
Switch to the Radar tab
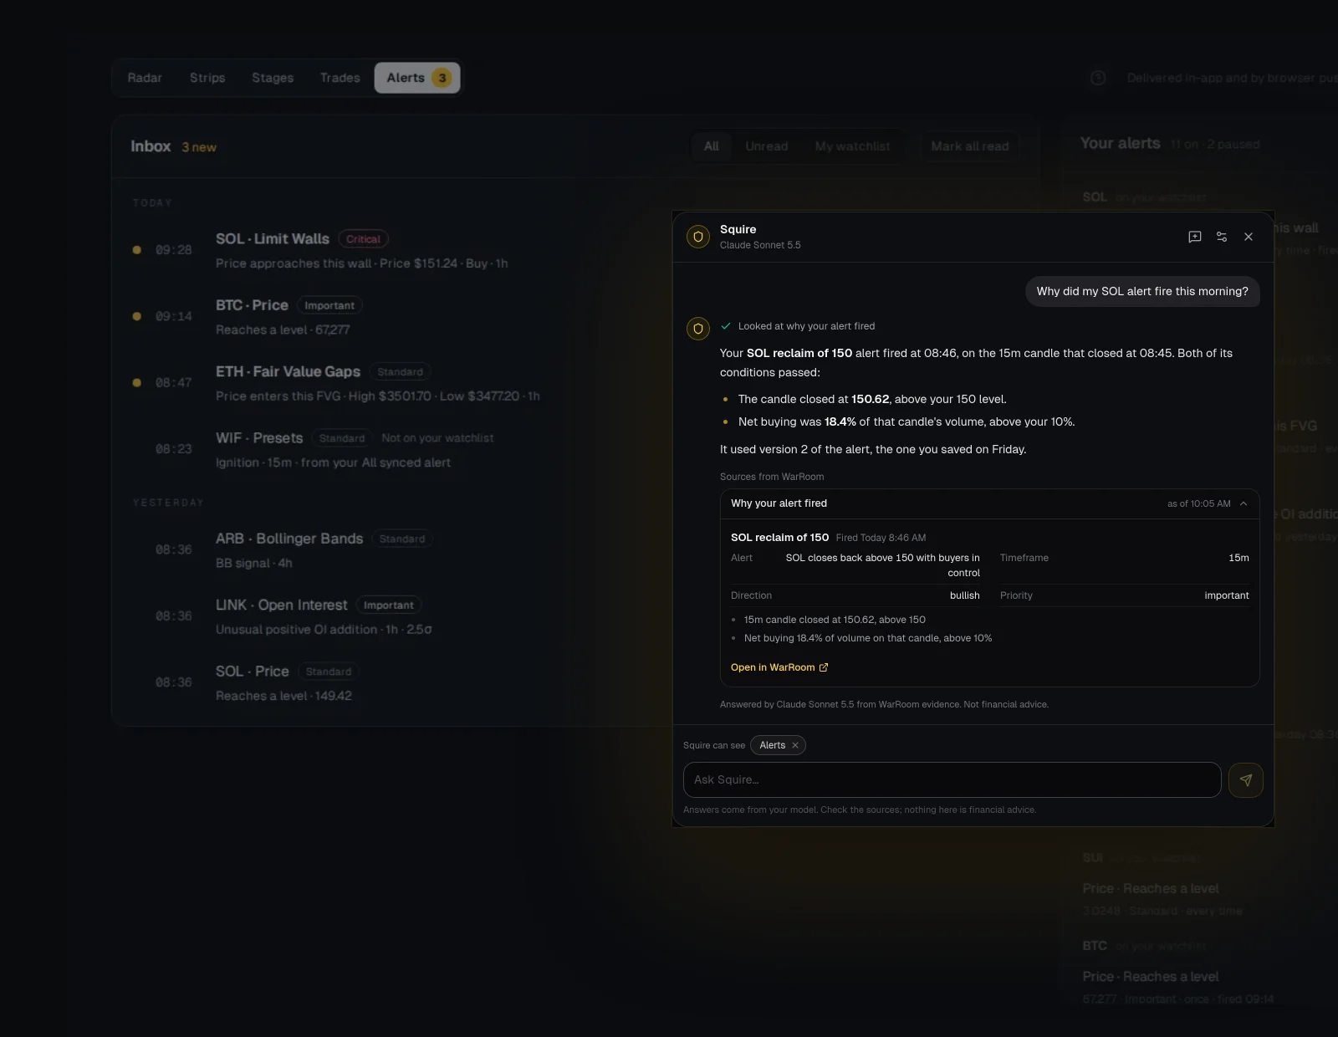point(145,78)
